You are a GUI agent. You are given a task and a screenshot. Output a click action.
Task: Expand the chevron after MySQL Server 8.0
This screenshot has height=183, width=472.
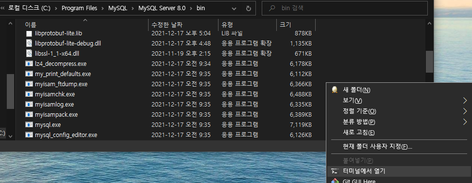191,8
